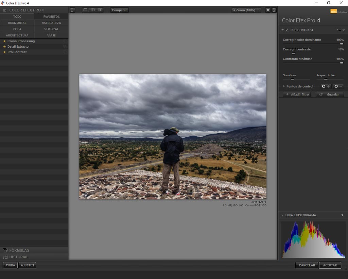This screenshot has width=348, height=279.
Task: Expand the Historial section
Action: 34,257
